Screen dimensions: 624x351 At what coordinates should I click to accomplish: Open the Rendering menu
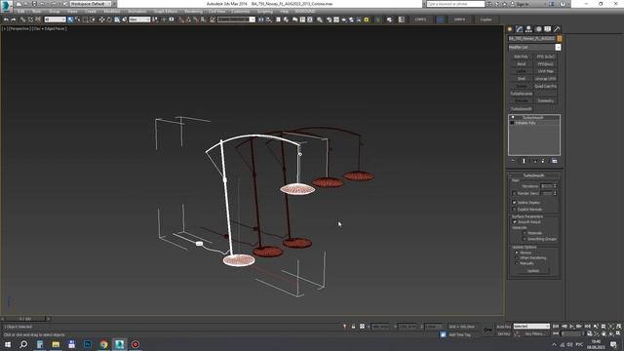(x=193, y=12)
